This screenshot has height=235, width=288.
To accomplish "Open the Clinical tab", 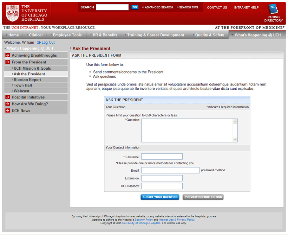I will point(34,35).
